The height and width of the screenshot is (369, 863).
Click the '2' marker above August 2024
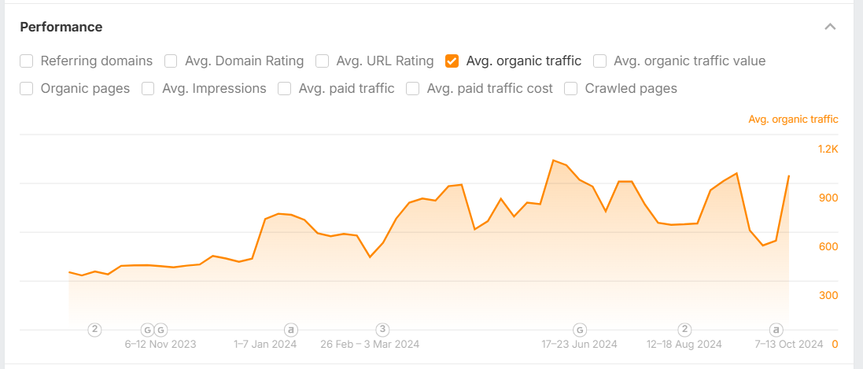(x=685, y=330)
